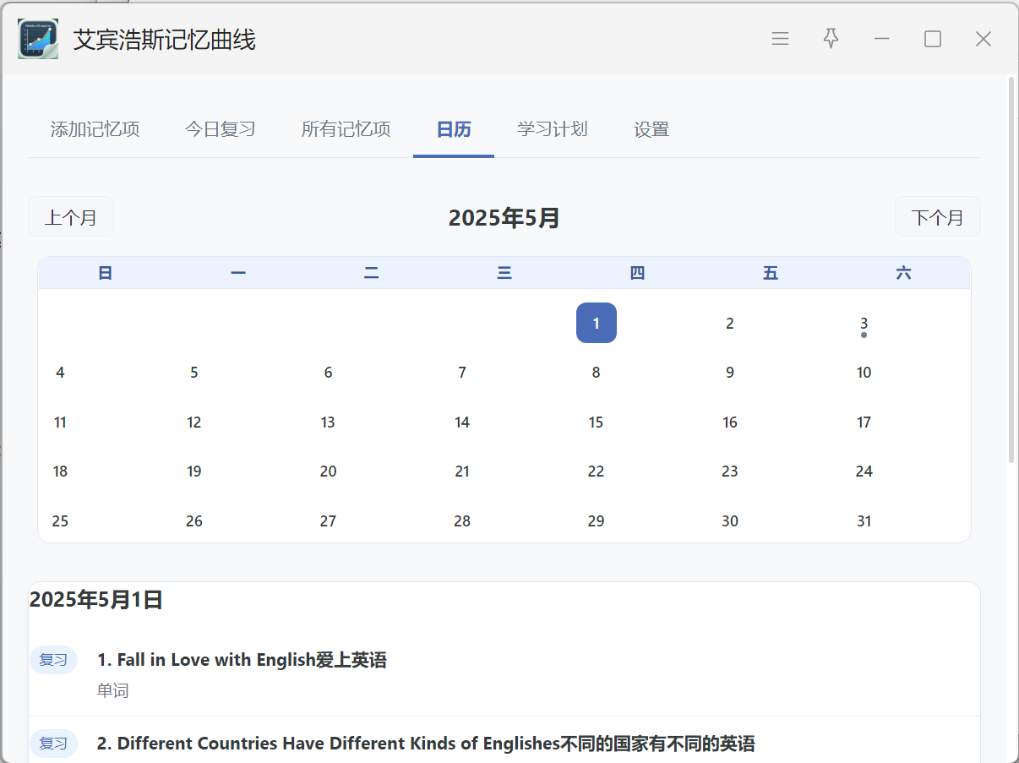Open item Fall in Love with English

click(242, 660)
